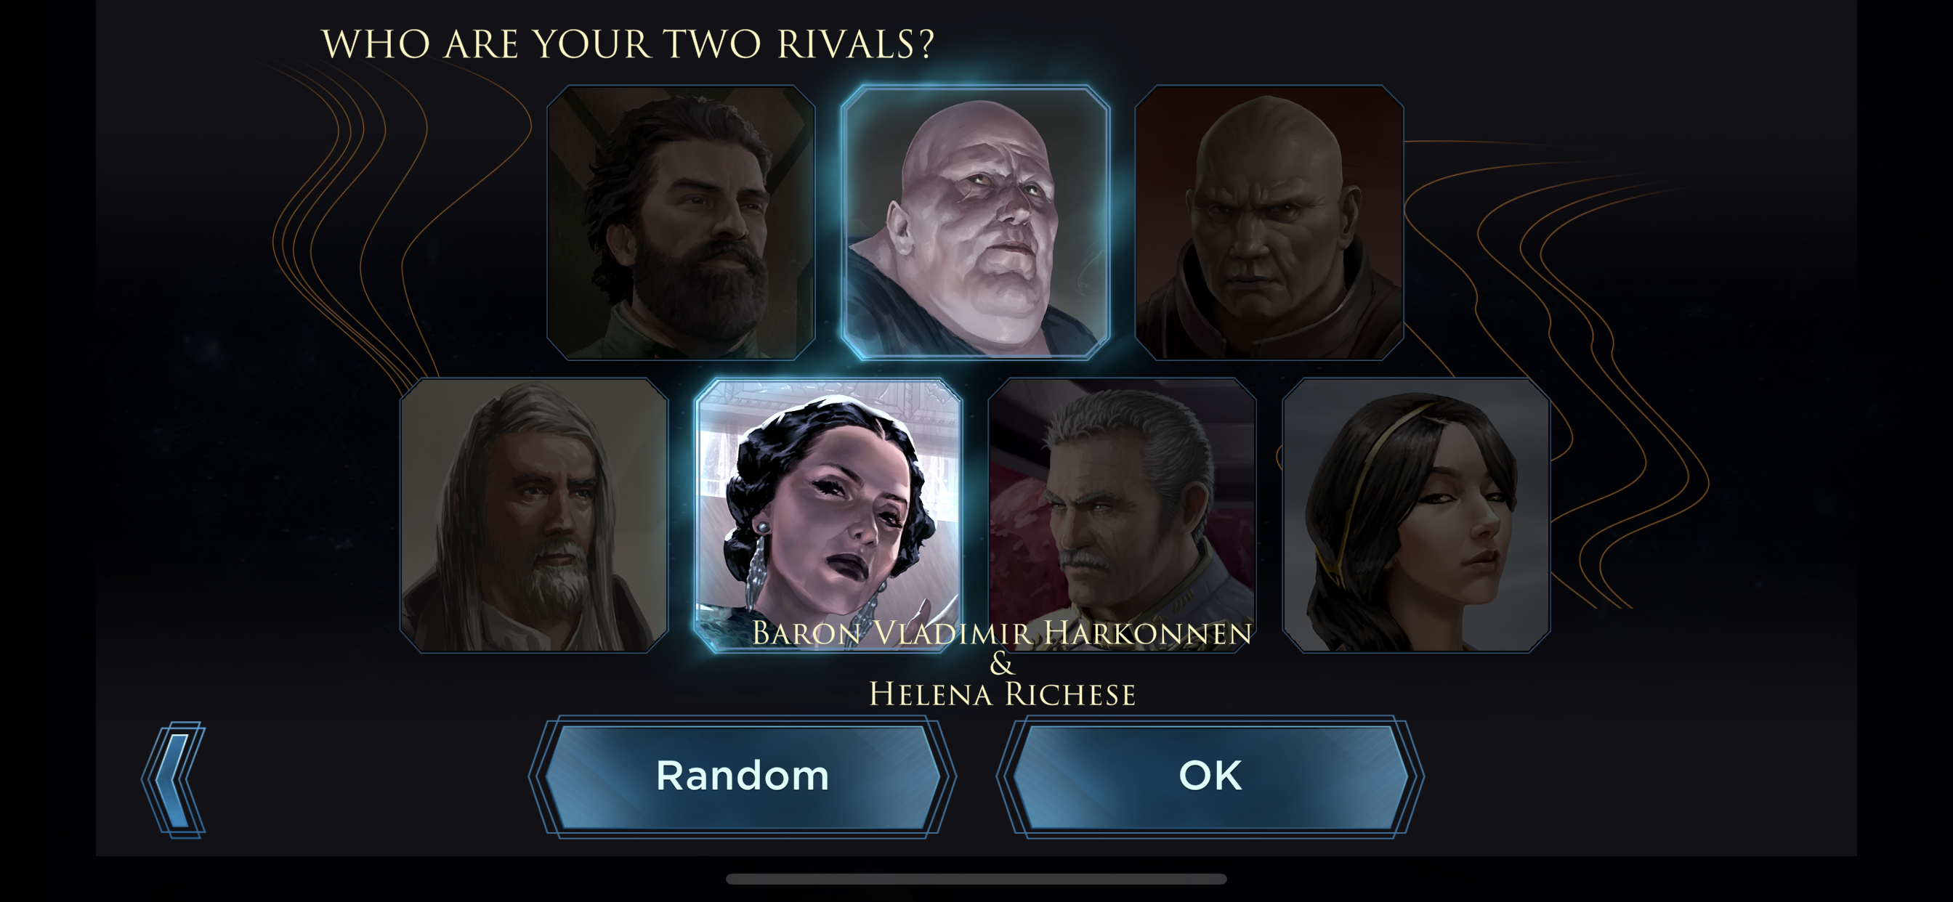Tap the portrait of the man in the military uniform

(x=1122, y=516)
